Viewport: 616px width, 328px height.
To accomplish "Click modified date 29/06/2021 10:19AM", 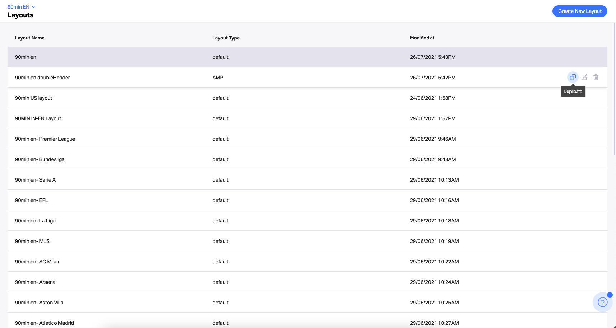I will pyautogui.click(x=434, y=241).
